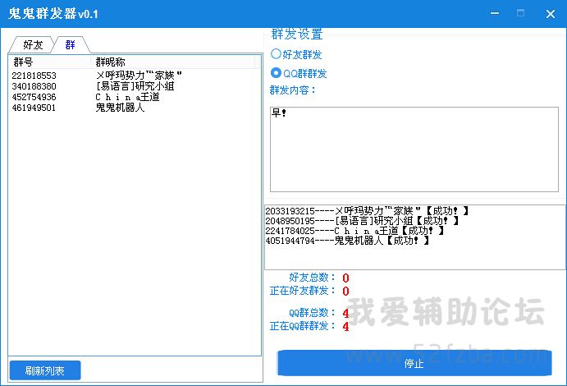The height and width of the screenshot is (386, 567).
Task: Switch to the 好友 tab
Action: [33, 44]
